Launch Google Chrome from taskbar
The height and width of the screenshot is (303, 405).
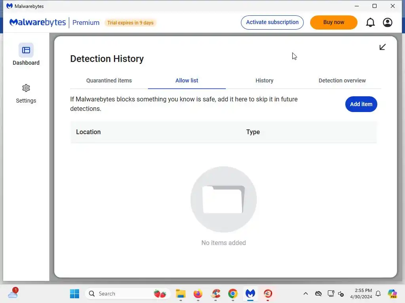click(x=233, y=294)
